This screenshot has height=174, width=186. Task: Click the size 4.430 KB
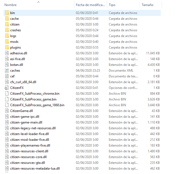click(154, 65)
